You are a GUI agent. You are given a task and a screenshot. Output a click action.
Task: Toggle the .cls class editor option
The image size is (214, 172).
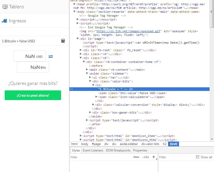[x=145, y=157]
